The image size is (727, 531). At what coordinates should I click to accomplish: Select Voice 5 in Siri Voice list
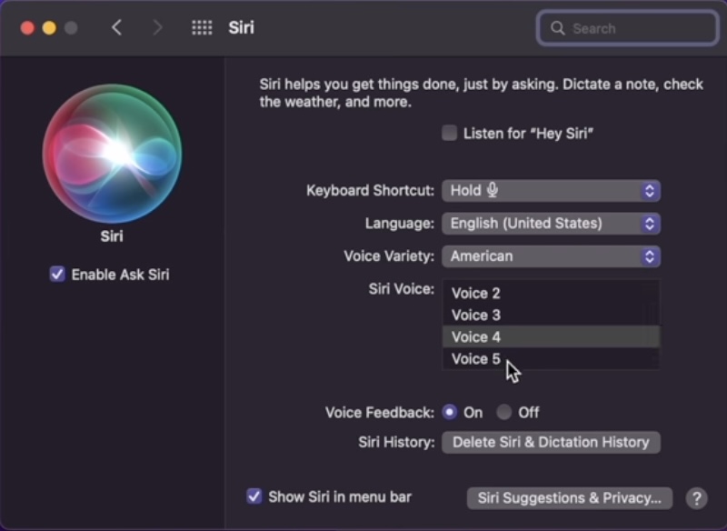click(476, 359)
